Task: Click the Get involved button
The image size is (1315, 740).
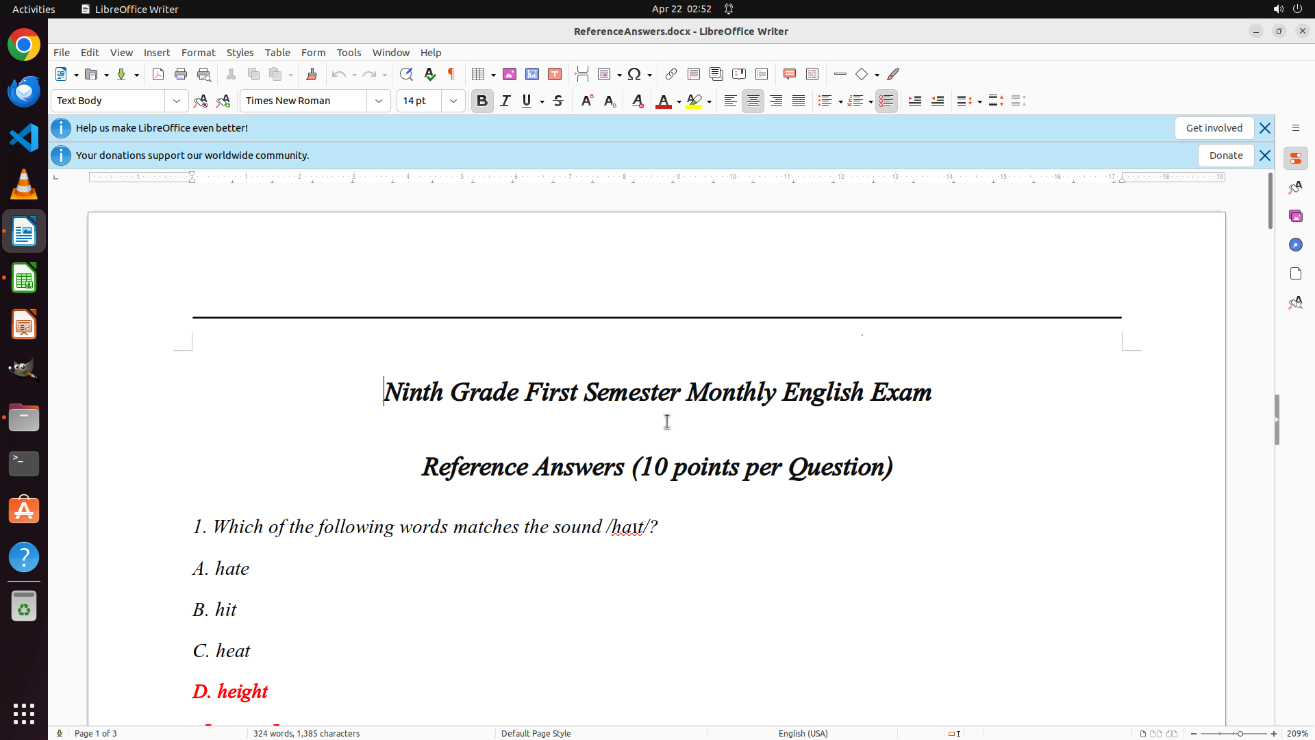Action: point(1214,128)
